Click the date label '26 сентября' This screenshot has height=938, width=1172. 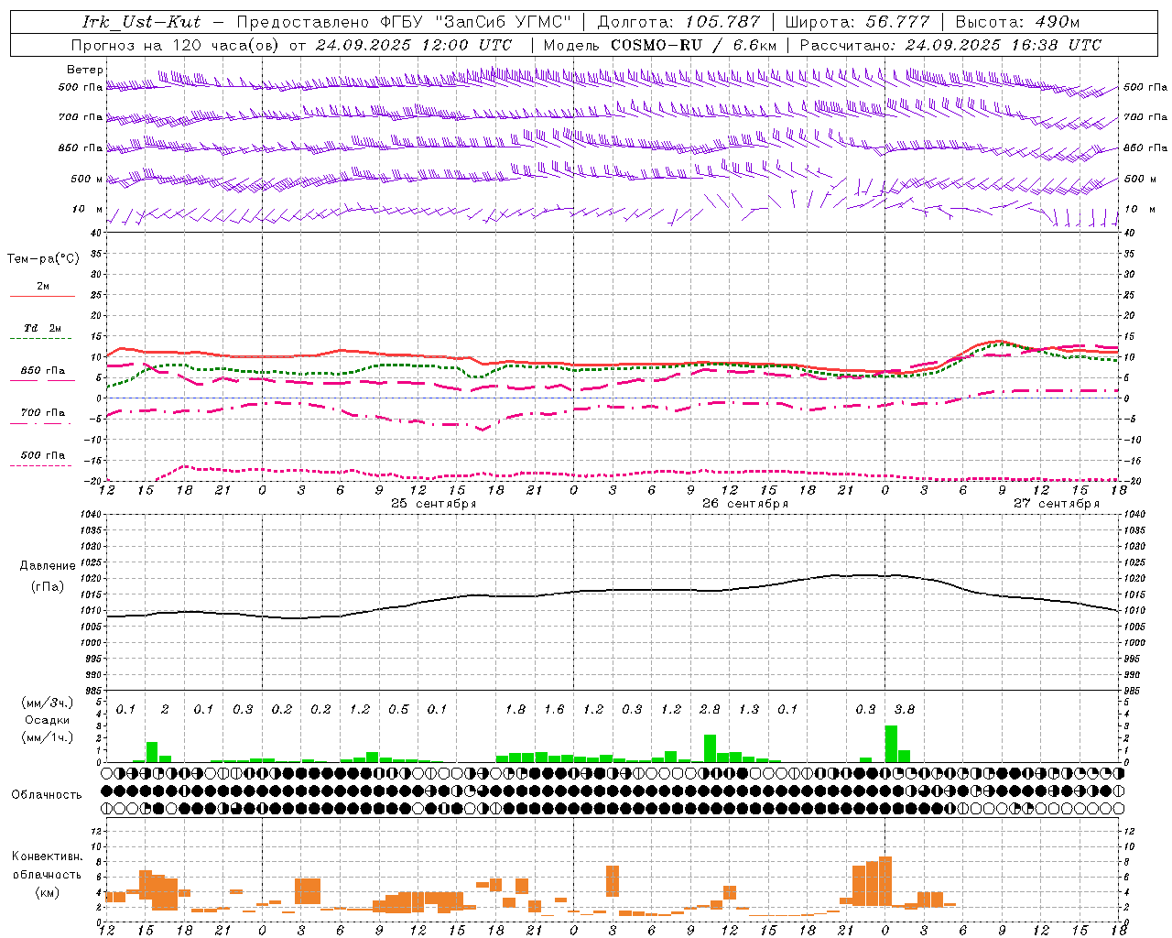point(745,504)
